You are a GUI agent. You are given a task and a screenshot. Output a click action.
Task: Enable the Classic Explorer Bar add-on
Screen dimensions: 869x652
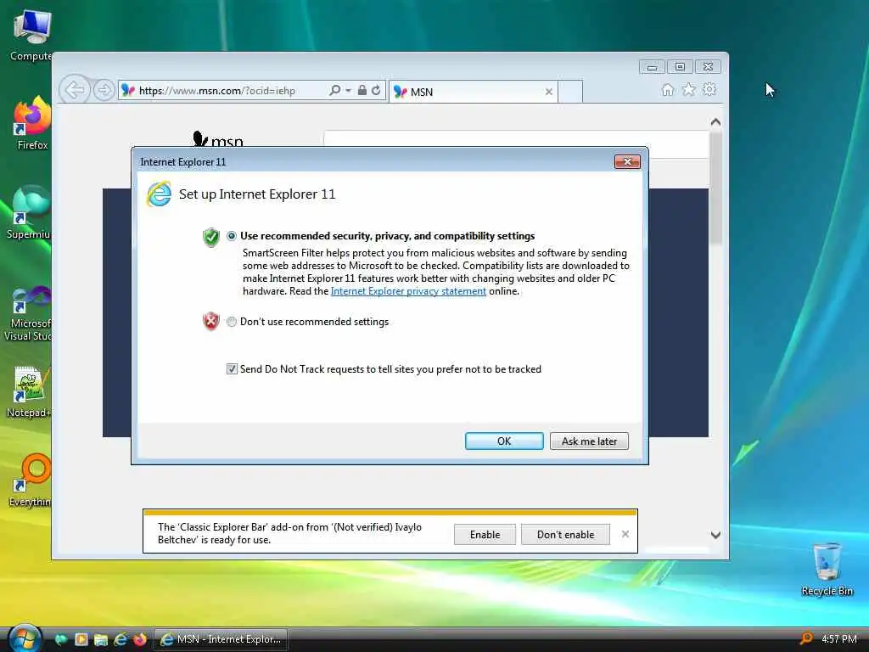coord(485,535)
